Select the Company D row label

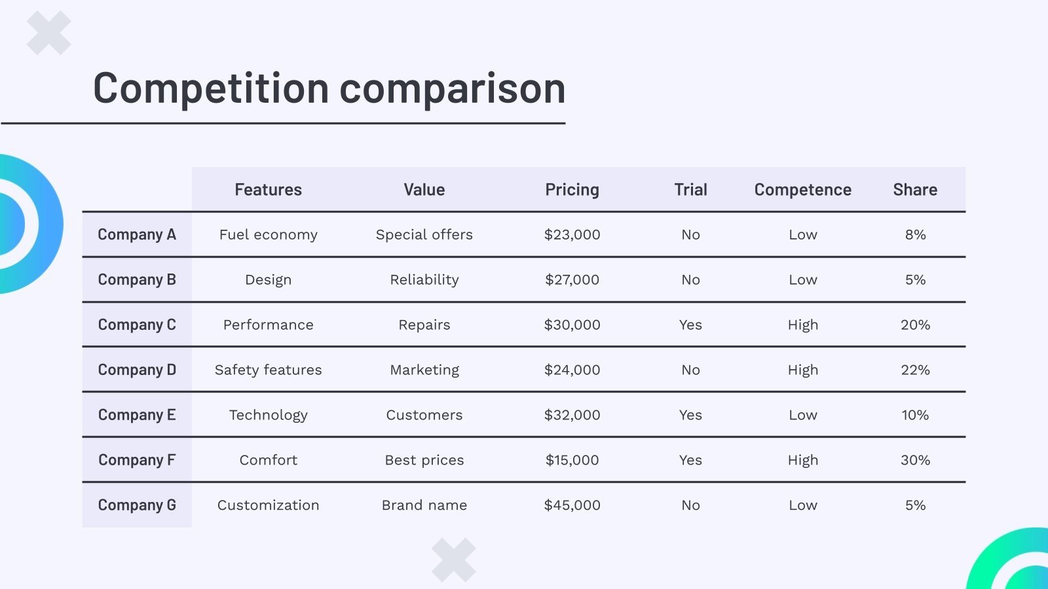137,370
